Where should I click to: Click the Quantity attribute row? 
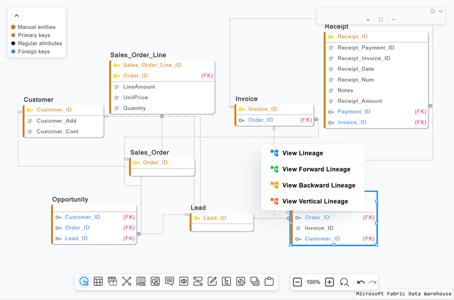click(x=163, y=108)
